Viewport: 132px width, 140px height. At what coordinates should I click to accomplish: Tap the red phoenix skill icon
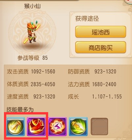(x=36, y=127)
